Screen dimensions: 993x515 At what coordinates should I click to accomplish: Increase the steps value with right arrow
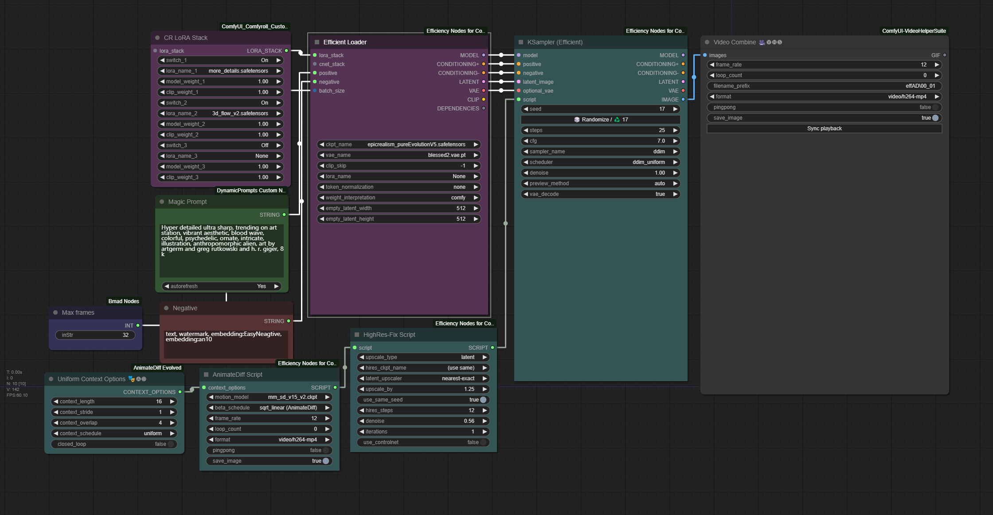[675, 130]
